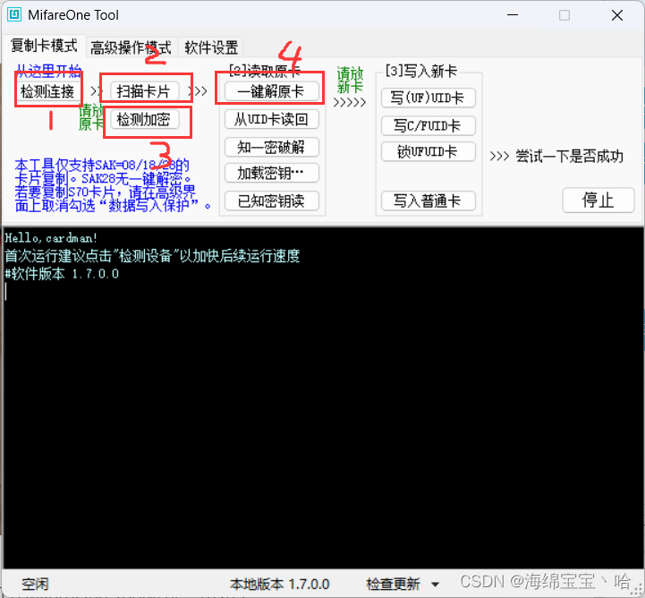Click the 检测连接 button

(x=47, y=91)
